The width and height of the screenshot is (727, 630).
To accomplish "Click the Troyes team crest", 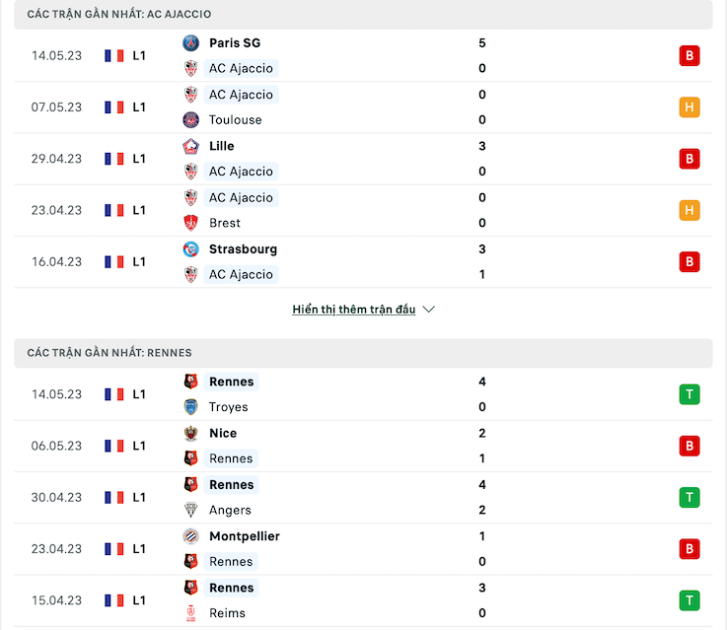I will click(x=190, y=407).
